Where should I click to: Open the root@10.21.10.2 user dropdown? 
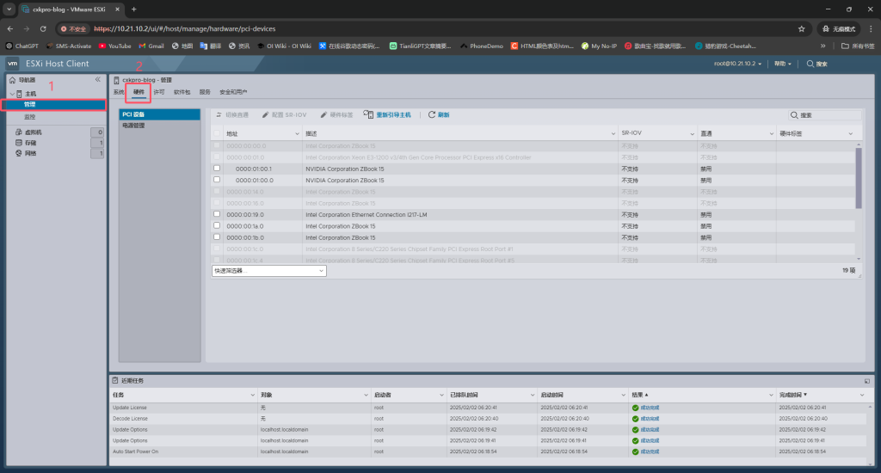[x=737, y=64]
